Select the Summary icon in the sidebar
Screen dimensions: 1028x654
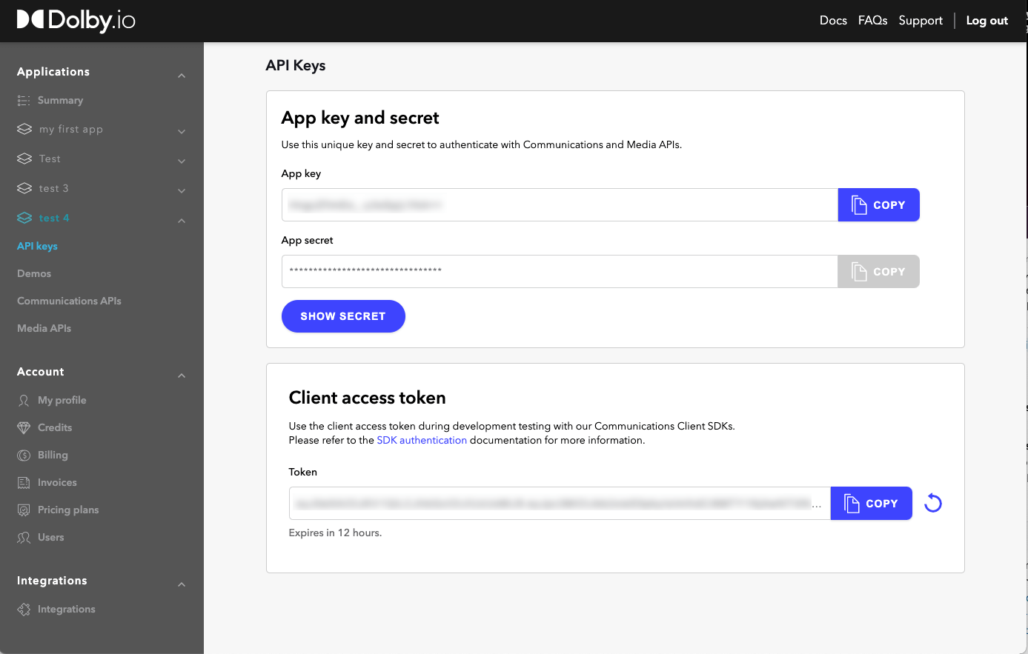pos(23,100)
